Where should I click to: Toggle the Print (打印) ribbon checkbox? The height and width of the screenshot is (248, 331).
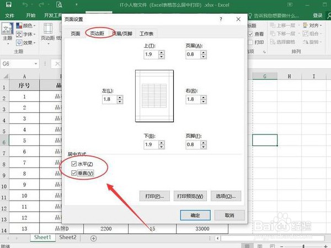(x=250, y=42)
